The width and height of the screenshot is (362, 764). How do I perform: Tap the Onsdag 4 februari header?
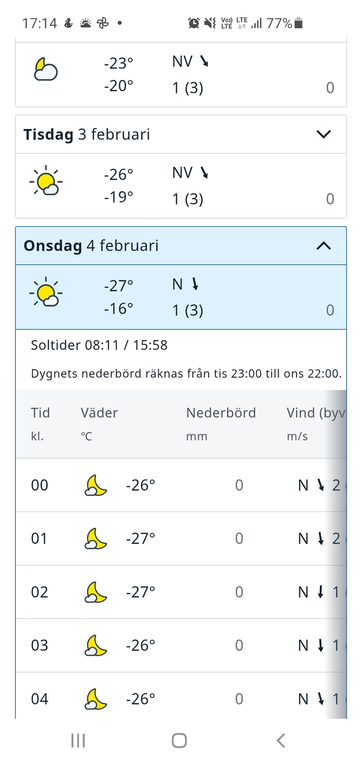pyautogui.click(x=91, y=246)
